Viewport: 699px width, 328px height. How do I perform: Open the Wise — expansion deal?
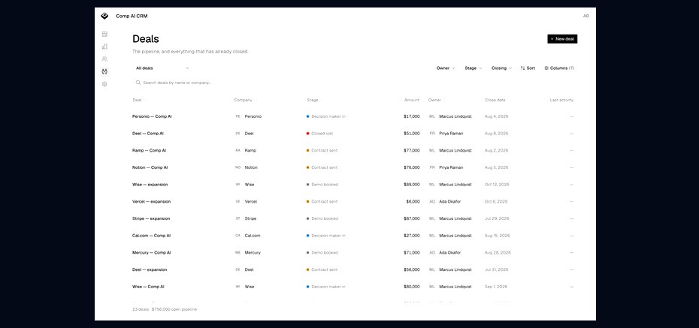[150, 184]
